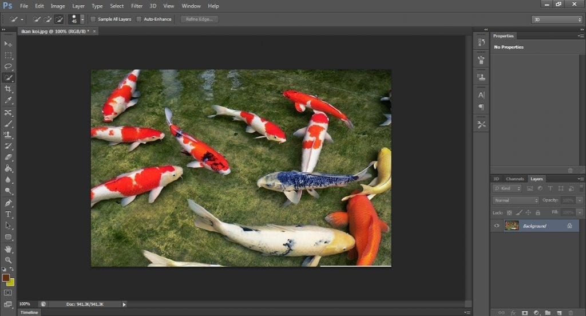The width and height of the screenshot is (586, 316).
Task: Select the Zoom tool
Action: coord(8,260)
